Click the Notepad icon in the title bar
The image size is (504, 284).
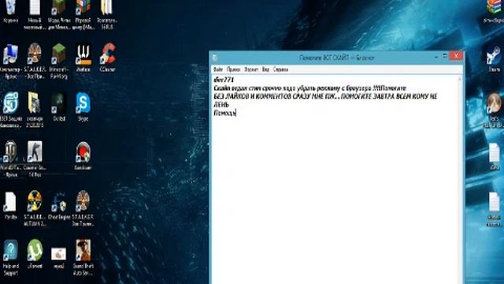(x=215, y=58)
